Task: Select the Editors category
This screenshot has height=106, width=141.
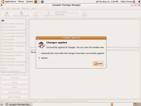Action: coord(13,68)
